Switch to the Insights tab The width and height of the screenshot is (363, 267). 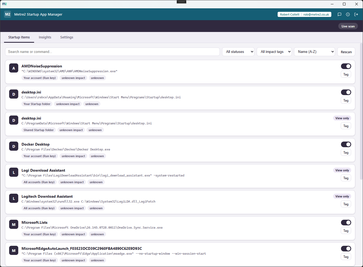tap(45, 37)
